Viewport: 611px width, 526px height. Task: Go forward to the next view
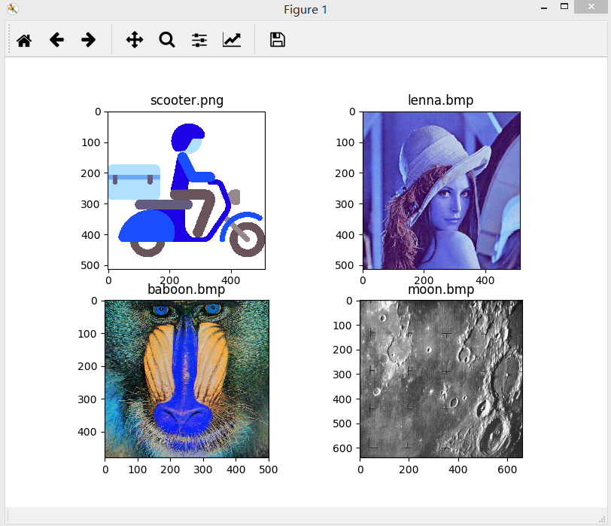pos(89,40)
